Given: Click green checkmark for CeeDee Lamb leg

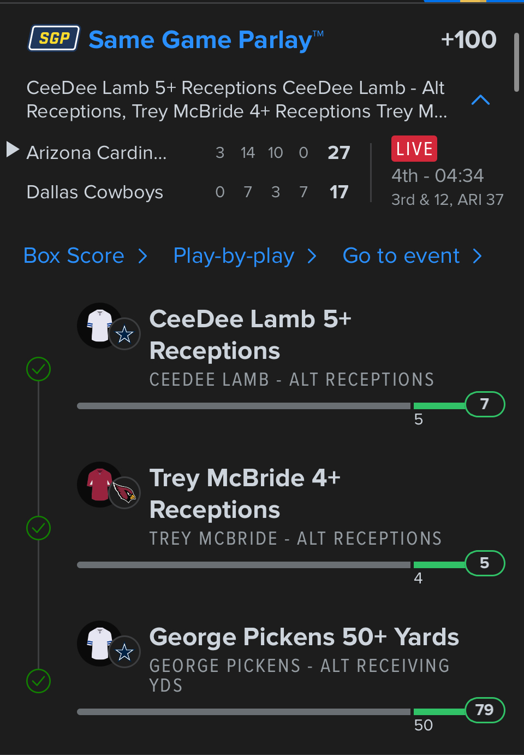Looking at the screenshot, I should click(39, 369).
